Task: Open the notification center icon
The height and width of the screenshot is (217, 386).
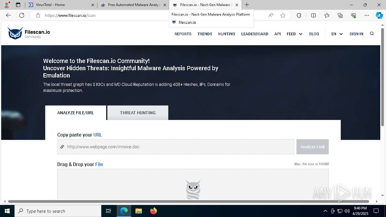Action: (376, 211)
